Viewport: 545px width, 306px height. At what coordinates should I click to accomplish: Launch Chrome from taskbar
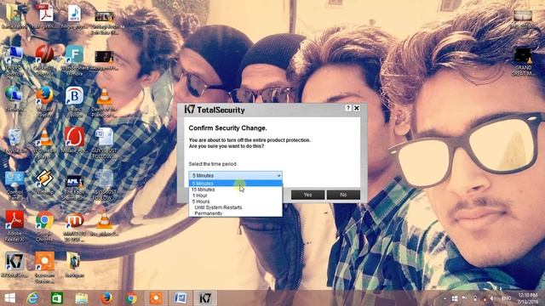point(131,298)
